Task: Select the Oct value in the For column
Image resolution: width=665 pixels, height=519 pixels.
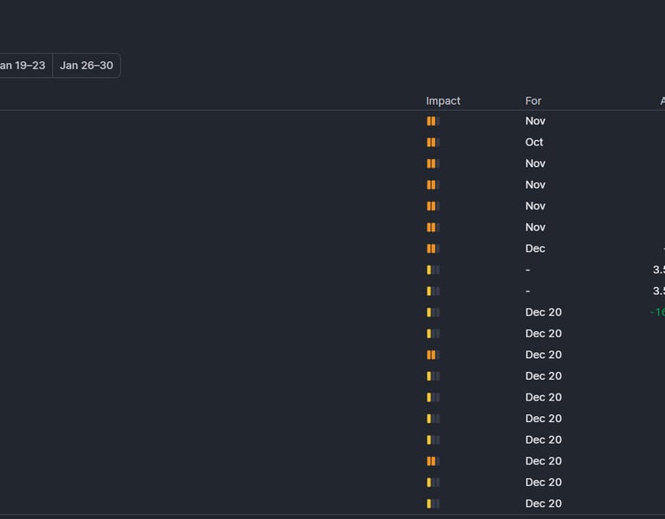Action: click(x=534, y=143)
